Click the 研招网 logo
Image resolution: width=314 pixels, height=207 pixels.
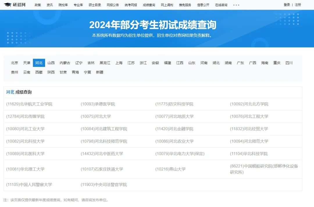click(x=15, y=5)
